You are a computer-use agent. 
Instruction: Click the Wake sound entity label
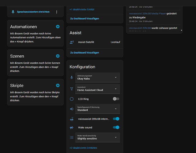85,128
